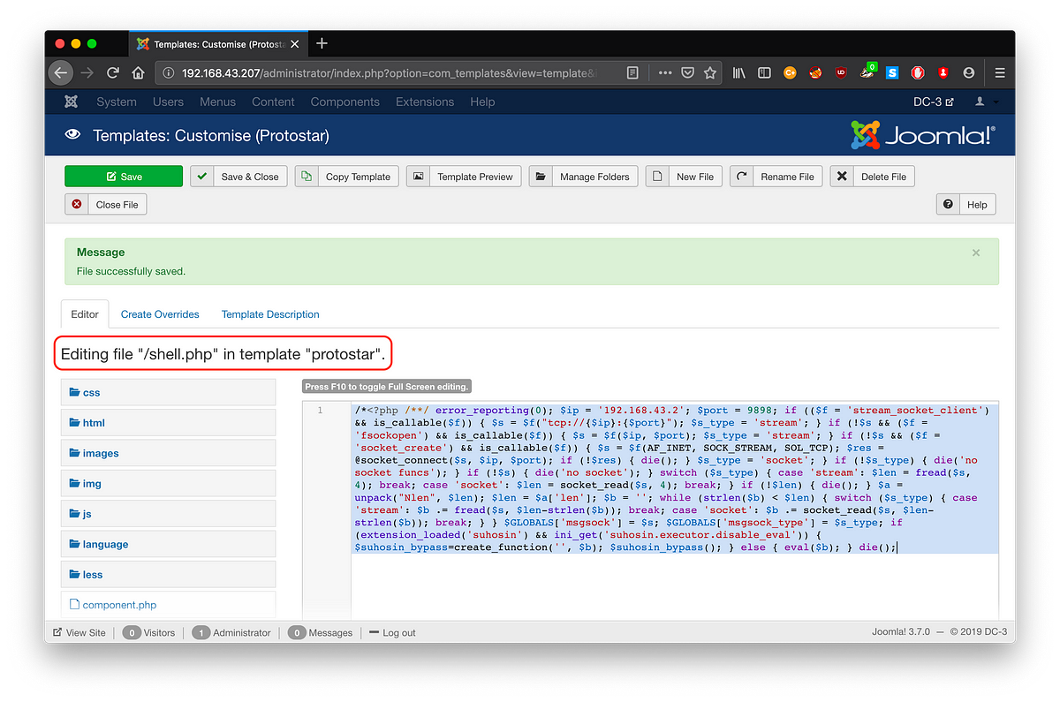Select the Templates: Customise browser tab
The image size is (1060, 702).
(217, 43)
